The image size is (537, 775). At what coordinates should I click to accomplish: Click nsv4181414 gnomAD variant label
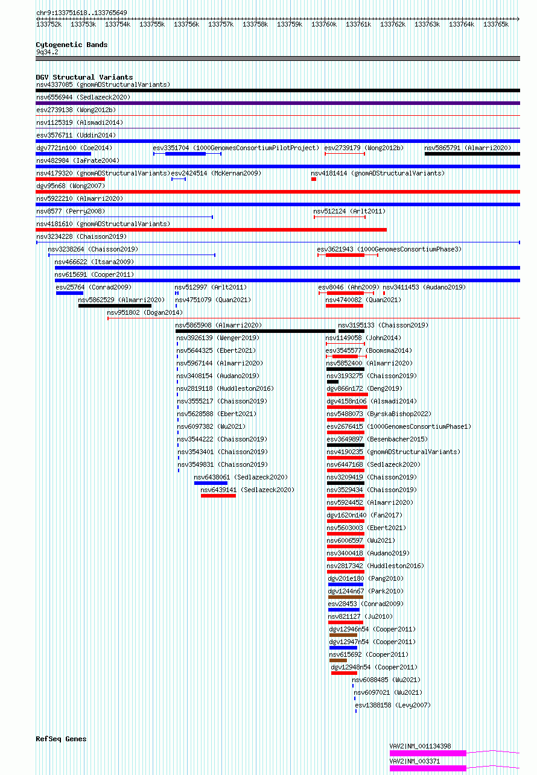pos(378,174)
